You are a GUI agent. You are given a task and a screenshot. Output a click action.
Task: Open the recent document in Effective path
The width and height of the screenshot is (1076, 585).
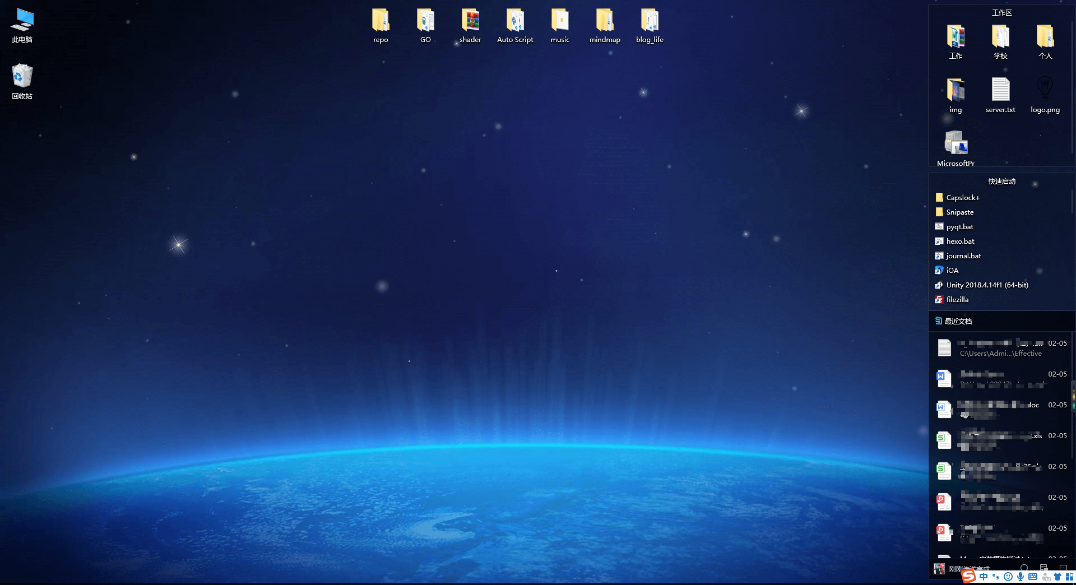(x=1001, y=348)
